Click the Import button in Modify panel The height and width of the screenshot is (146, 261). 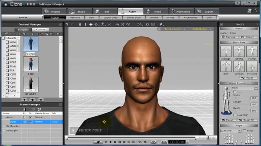[x=248, y=37]
